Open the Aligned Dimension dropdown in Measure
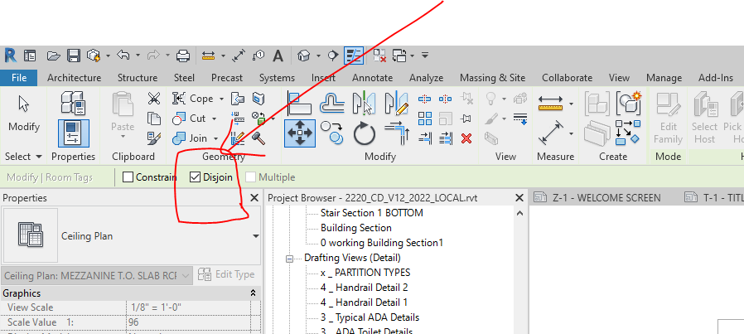This screenshot has width=744, height=334. pyautogui.click(x=572, y=104)
